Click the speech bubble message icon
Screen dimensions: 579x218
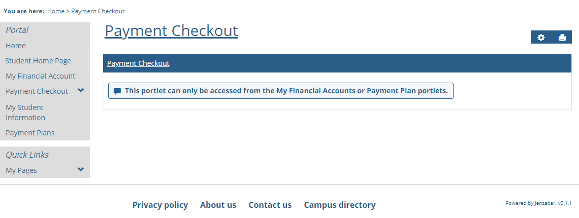click(x=117, y=91)
